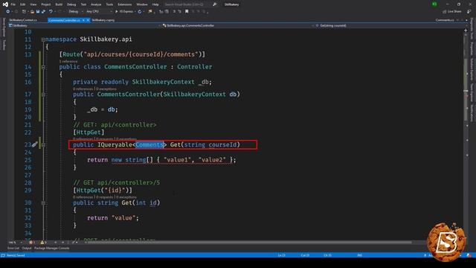
Task: Click the '1 reference' CodeLens link
Action: click(x=68, y=61)
